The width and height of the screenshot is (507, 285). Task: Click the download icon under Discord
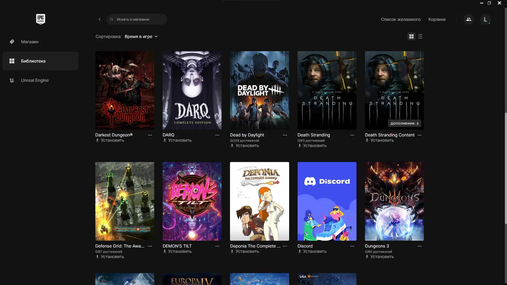(x=300, y=251)
